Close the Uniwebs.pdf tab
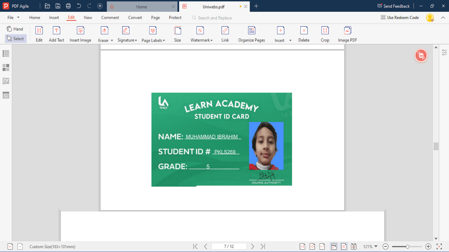449x252 pixels. (246, 6)
